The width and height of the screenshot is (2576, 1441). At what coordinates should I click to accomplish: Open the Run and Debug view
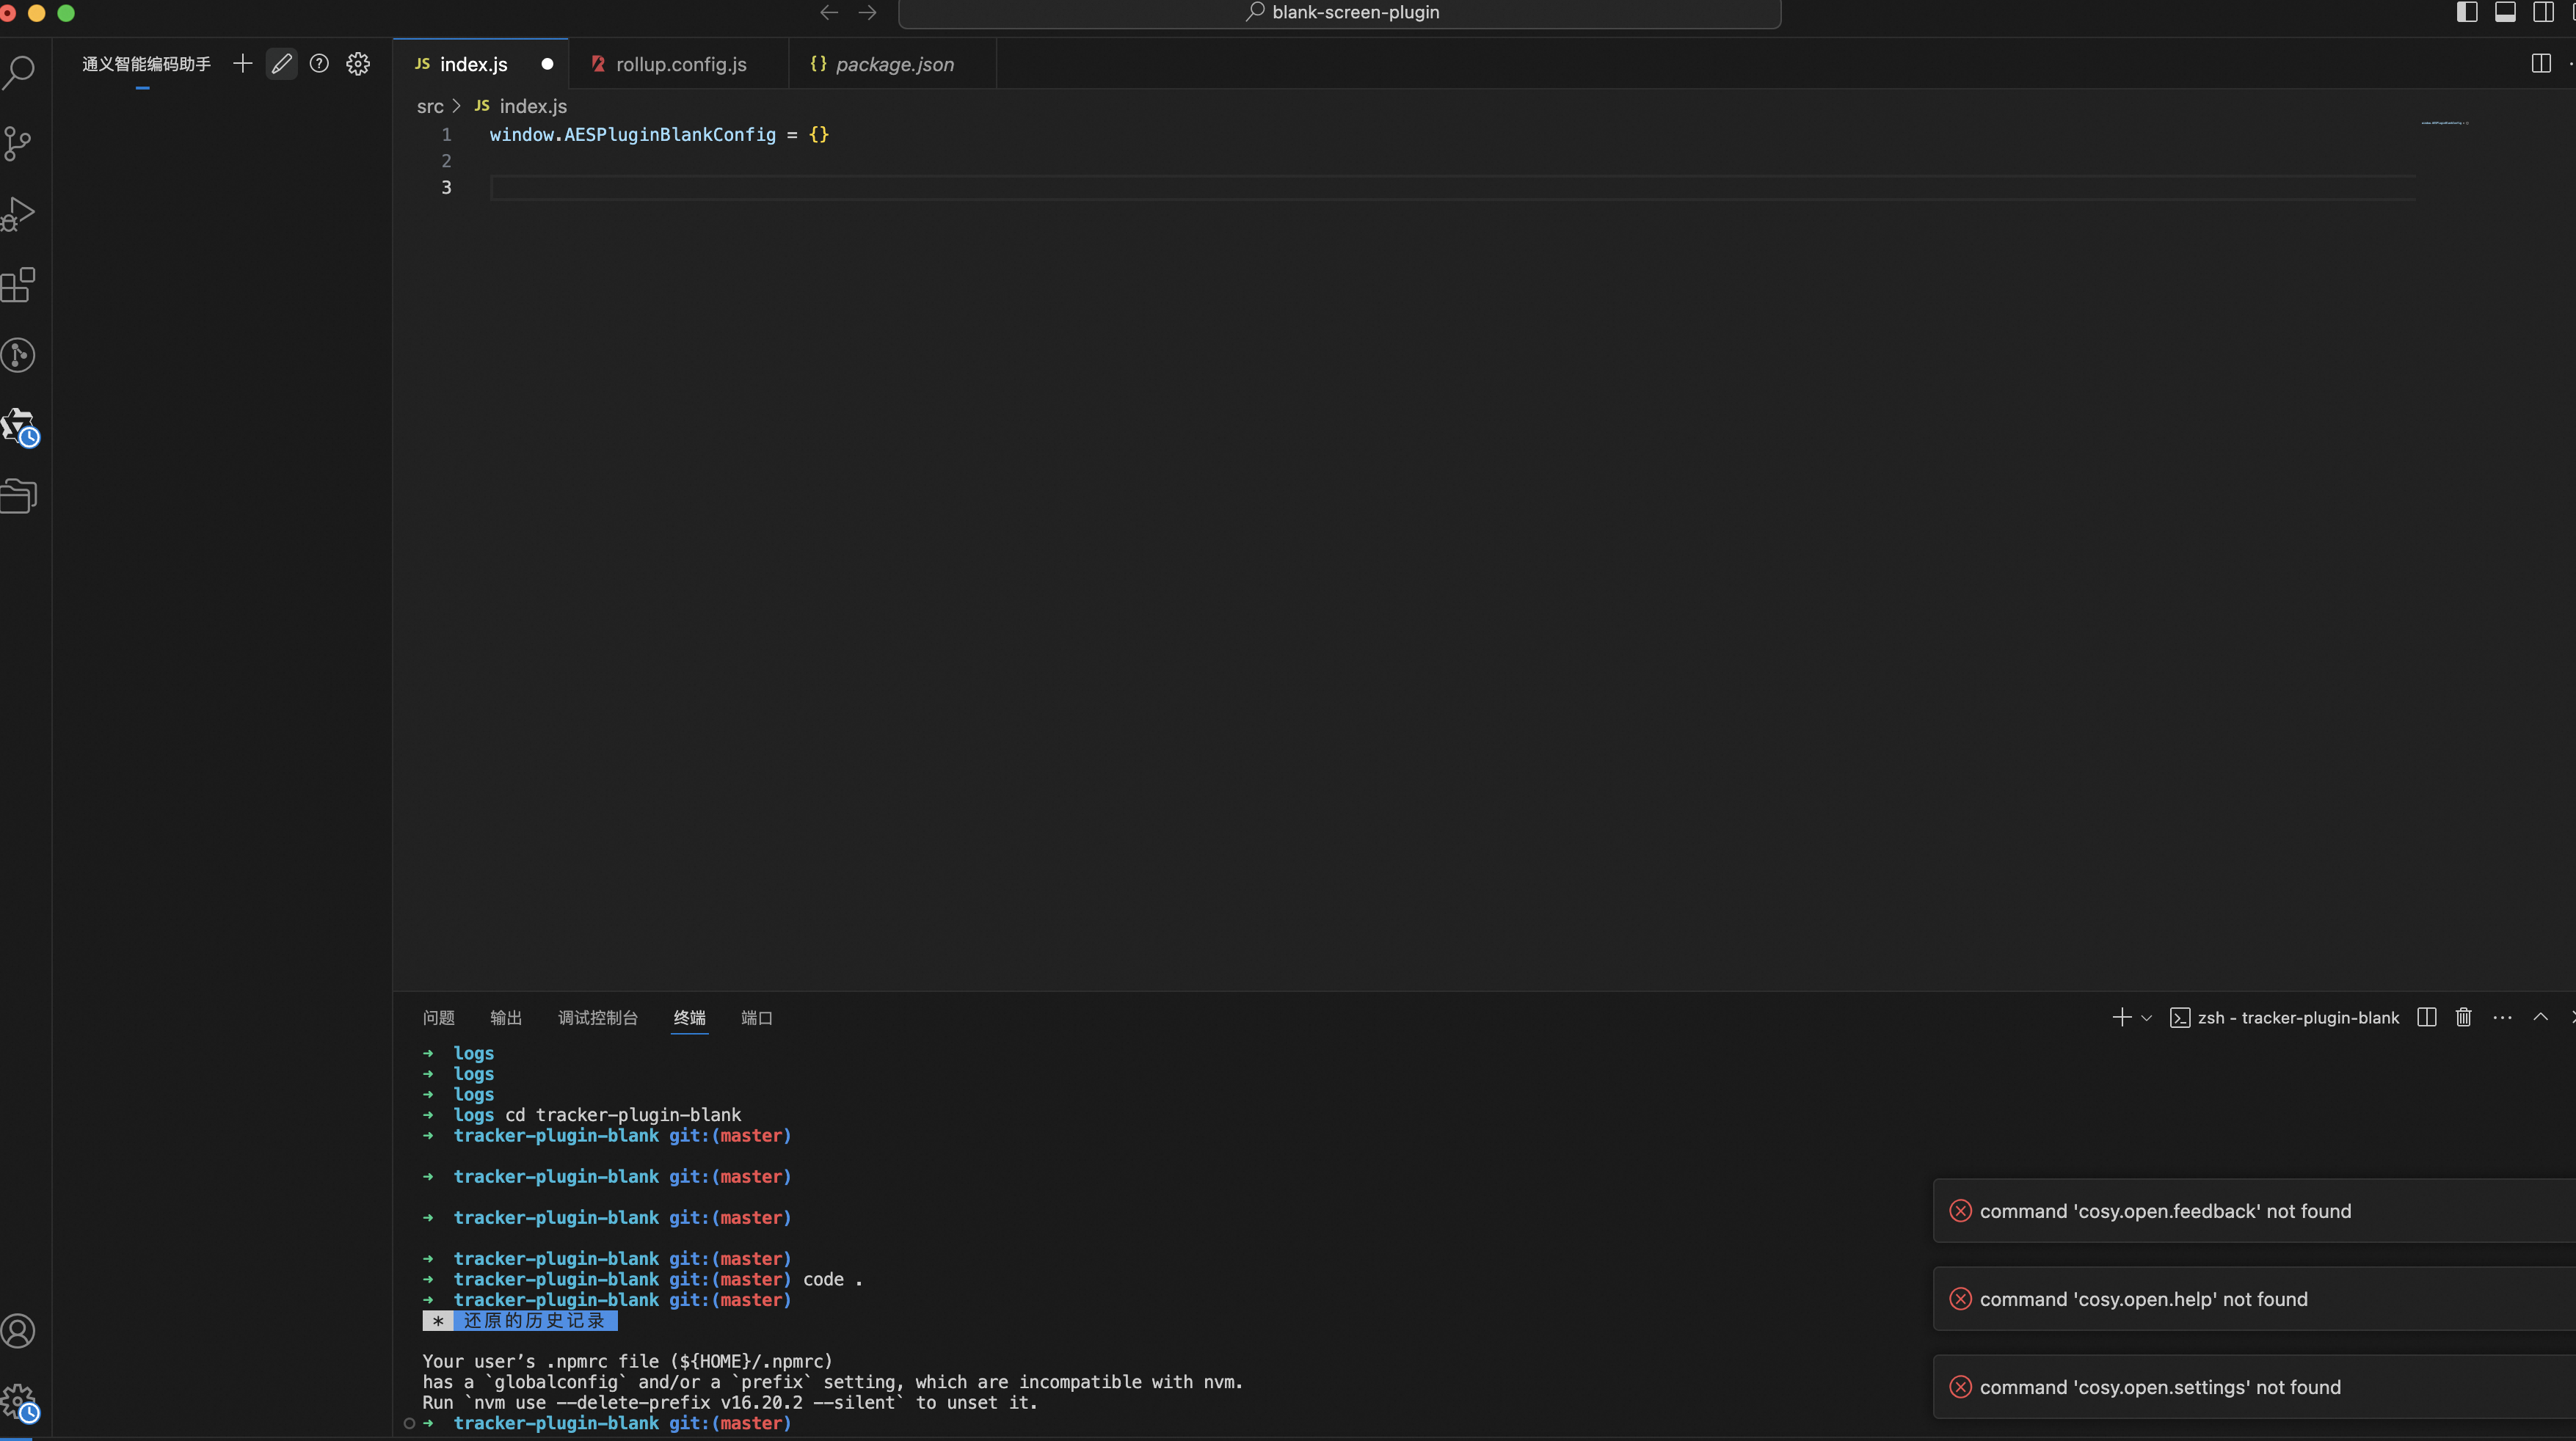tap(18, 214)
